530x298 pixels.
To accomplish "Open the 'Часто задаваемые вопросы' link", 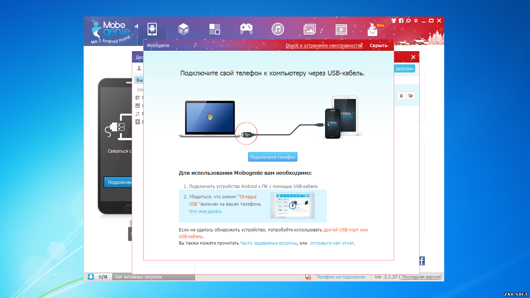I will click(x=269, y=243).
